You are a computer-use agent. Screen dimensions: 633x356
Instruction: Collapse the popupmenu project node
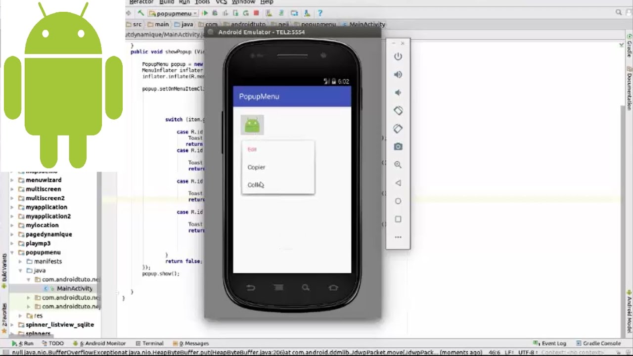(x=12, y=252)
